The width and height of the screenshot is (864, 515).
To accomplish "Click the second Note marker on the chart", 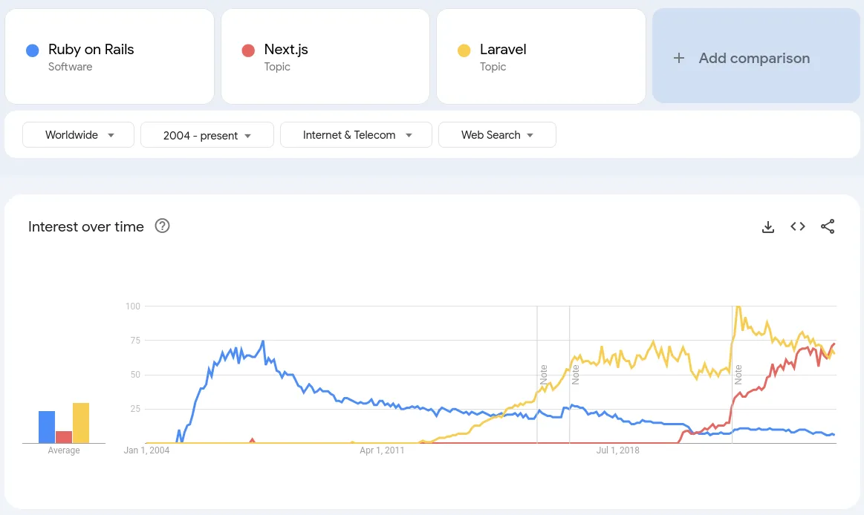I will click(575, 374).
